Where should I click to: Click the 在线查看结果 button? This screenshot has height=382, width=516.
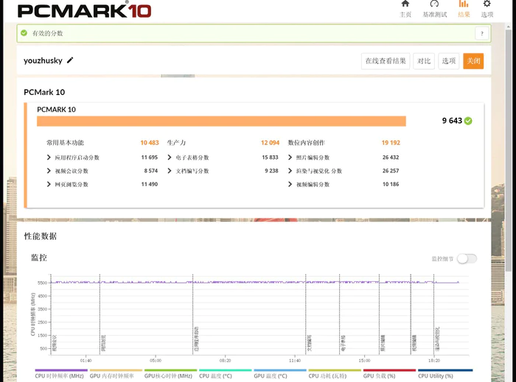pos(386,61)
